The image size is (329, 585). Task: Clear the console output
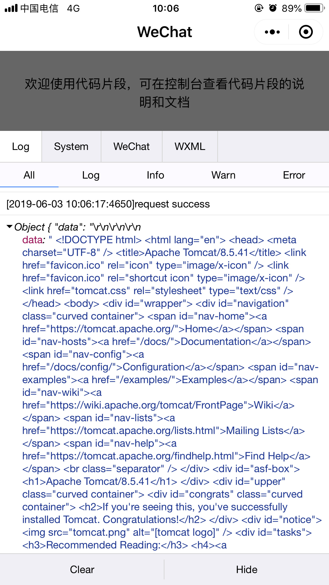click(x=82, y=569)
